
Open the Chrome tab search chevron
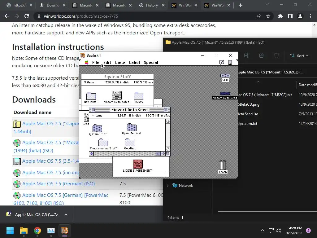pos(267,4)
